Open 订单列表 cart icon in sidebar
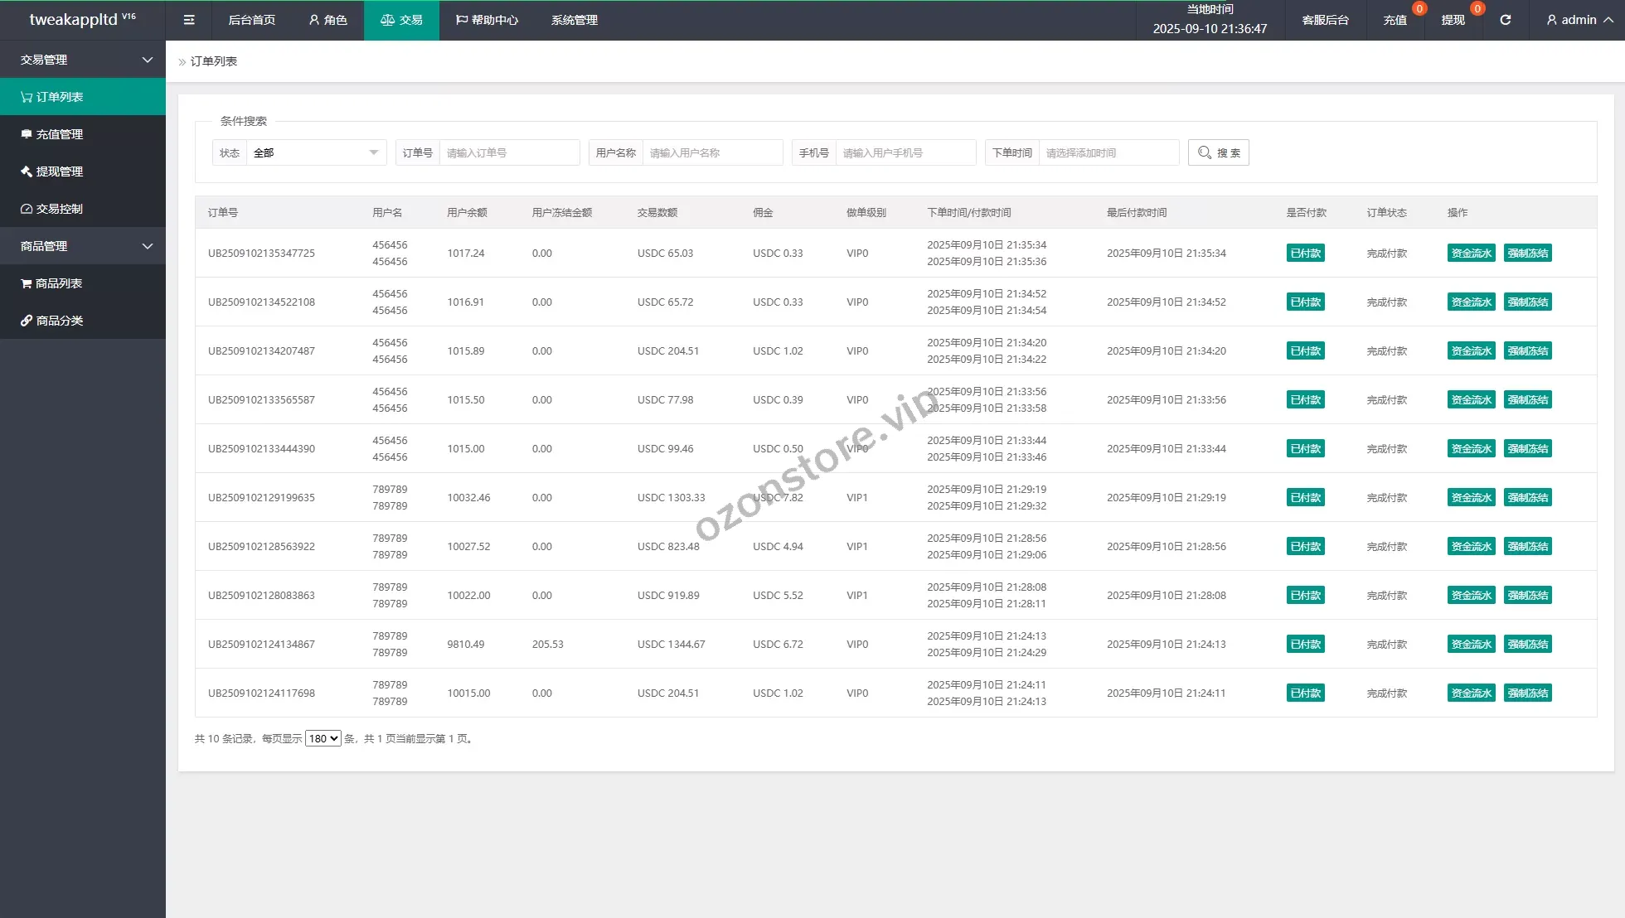The image size is (1625, 918). coord(52,97)
